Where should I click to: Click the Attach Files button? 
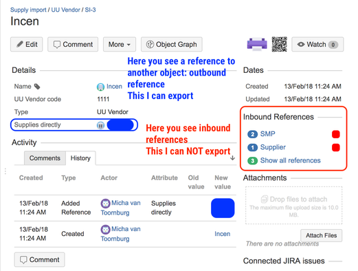click(x=322, y=235)
